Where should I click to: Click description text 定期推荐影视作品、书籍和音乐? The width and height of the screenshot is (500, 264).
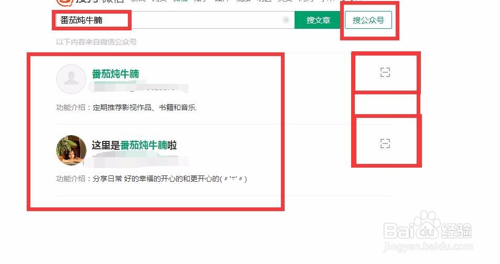pos(145,107)
